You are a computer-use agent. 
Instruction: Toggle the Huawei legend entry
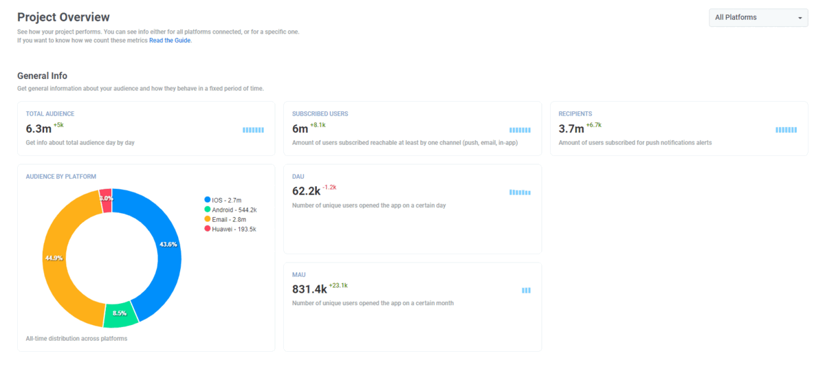coord(234,229)
